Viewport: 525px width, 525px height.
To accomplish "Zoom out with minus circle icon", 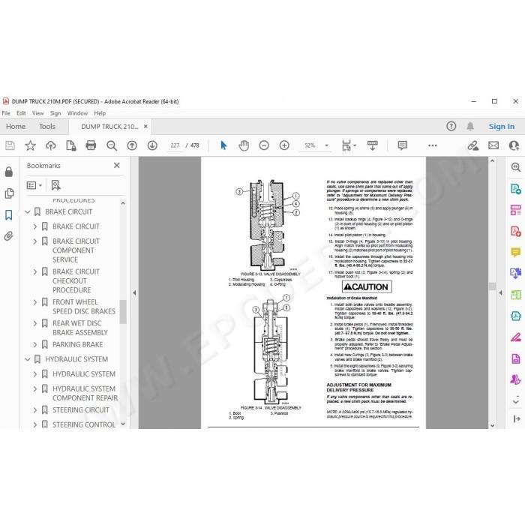I will coord(264,145).
